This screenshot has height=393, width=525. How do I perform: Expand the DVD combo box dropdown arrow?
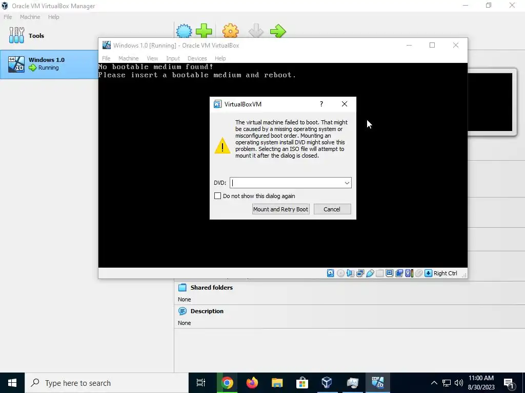coord(347,183)
